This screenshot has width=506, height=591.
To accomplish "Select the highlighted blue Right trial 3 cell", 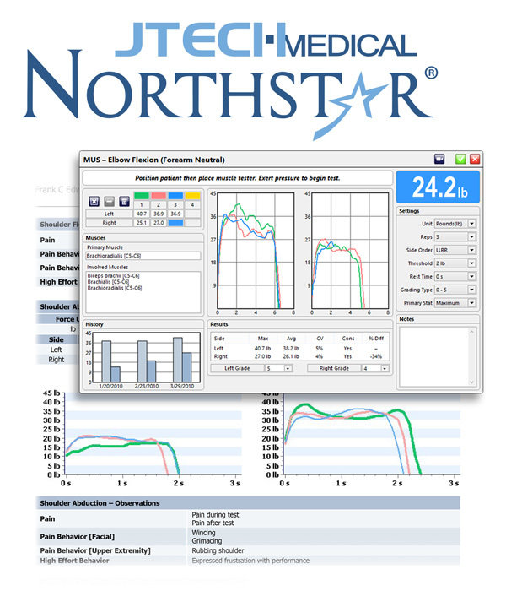I will coord(175,223).
